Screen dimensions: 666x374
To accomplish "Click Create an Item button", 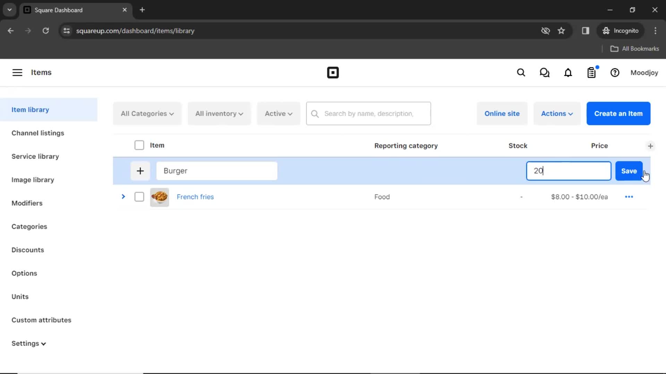I will pyautogui.click(x=618, y=114).
